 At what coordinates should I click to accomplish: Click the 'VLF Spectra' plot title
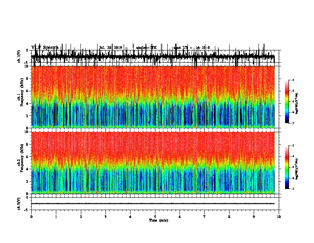(x=45, y=47)
